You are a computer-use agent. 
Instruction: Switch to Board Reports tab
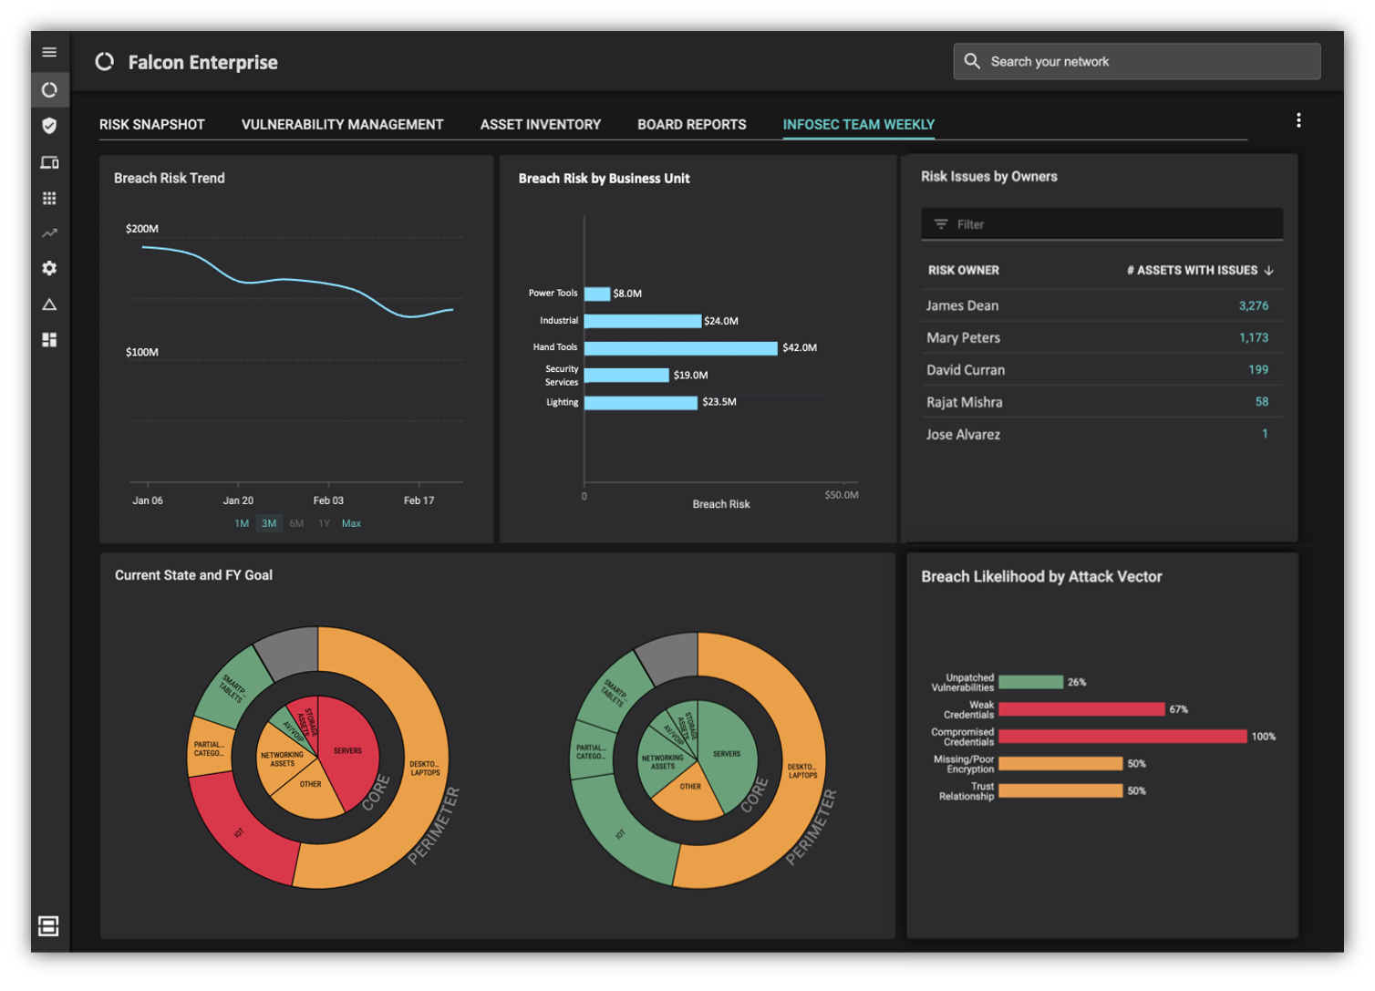(x=692, y=124)
